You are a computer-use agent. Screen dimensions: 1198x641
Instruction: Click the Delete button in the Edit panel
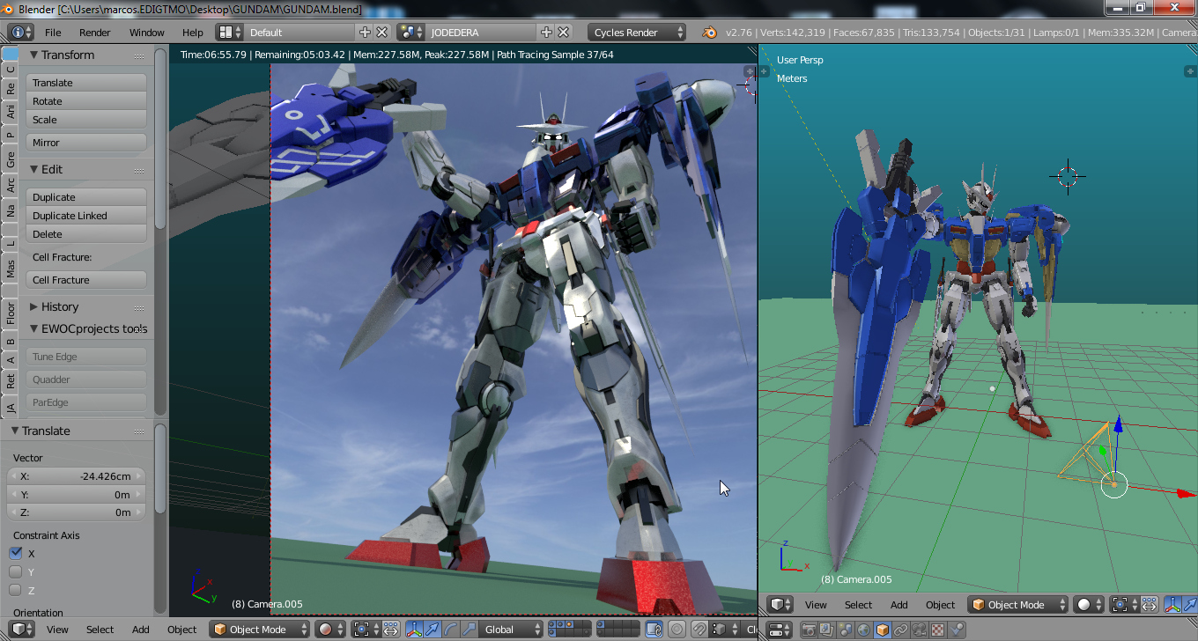[x=86, y=234]
